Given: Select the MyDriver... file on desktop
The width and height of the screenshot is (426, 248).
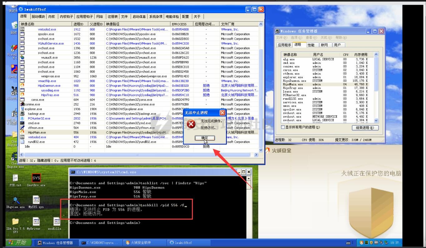Looking at the screenshot, I should click(36, 222).
